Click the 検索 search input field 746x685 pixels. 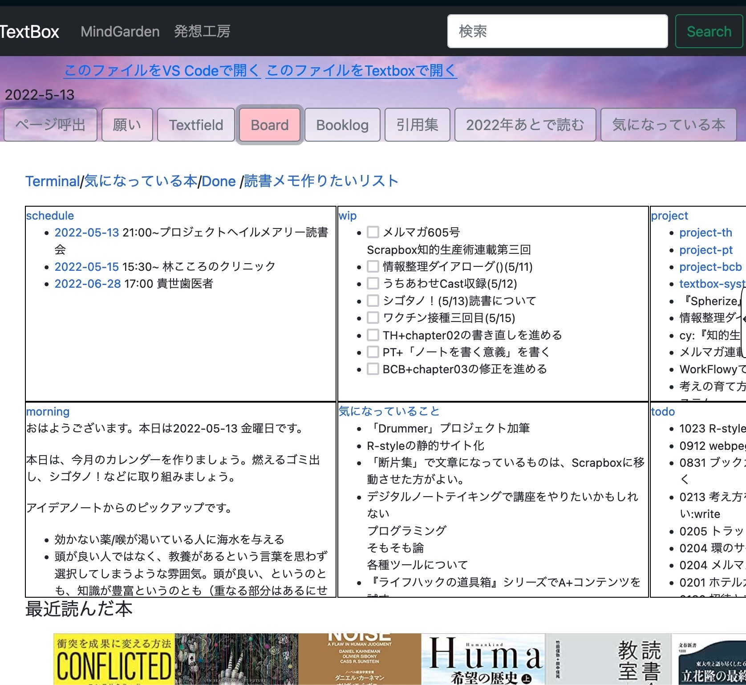click(557, 31)
